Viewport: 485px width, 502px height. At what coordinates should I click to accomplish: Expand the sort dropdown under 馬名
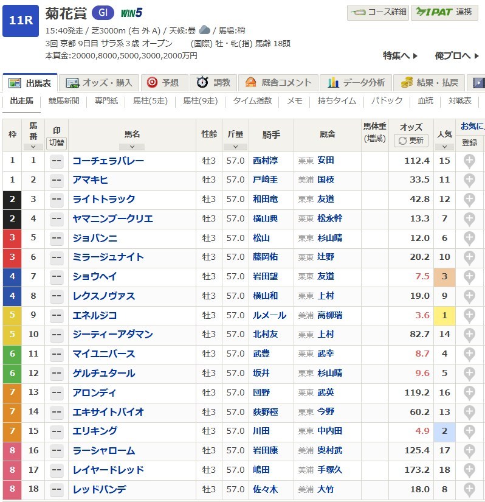(132, 147)
